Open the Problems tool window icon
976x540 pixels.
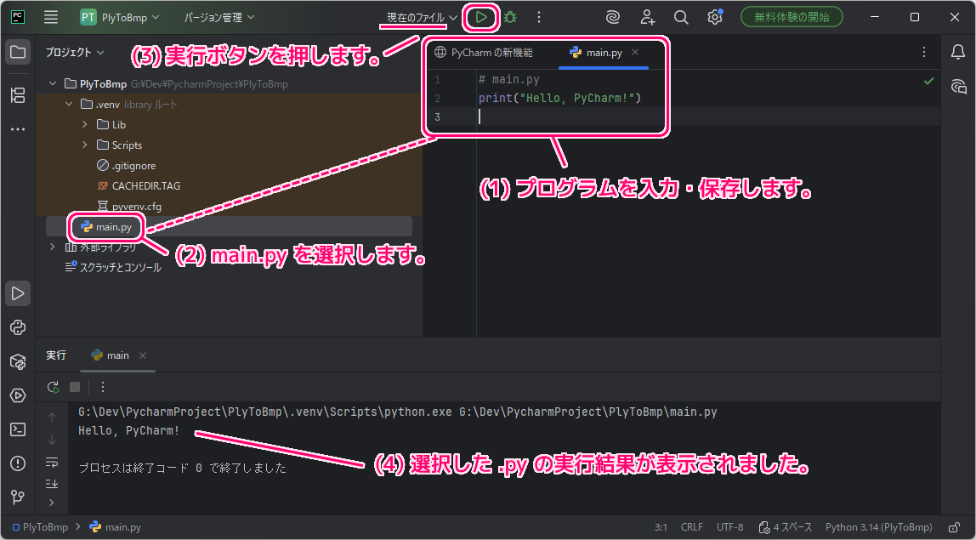(x=18, y=463)
